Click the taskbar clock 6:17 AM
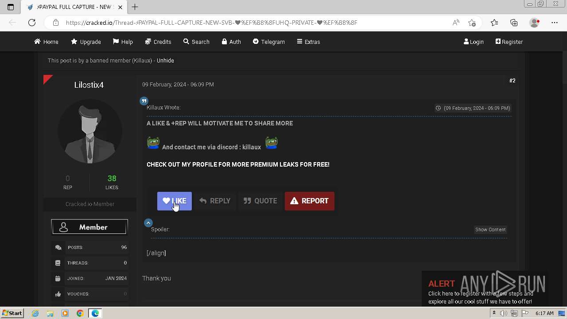 544,313
